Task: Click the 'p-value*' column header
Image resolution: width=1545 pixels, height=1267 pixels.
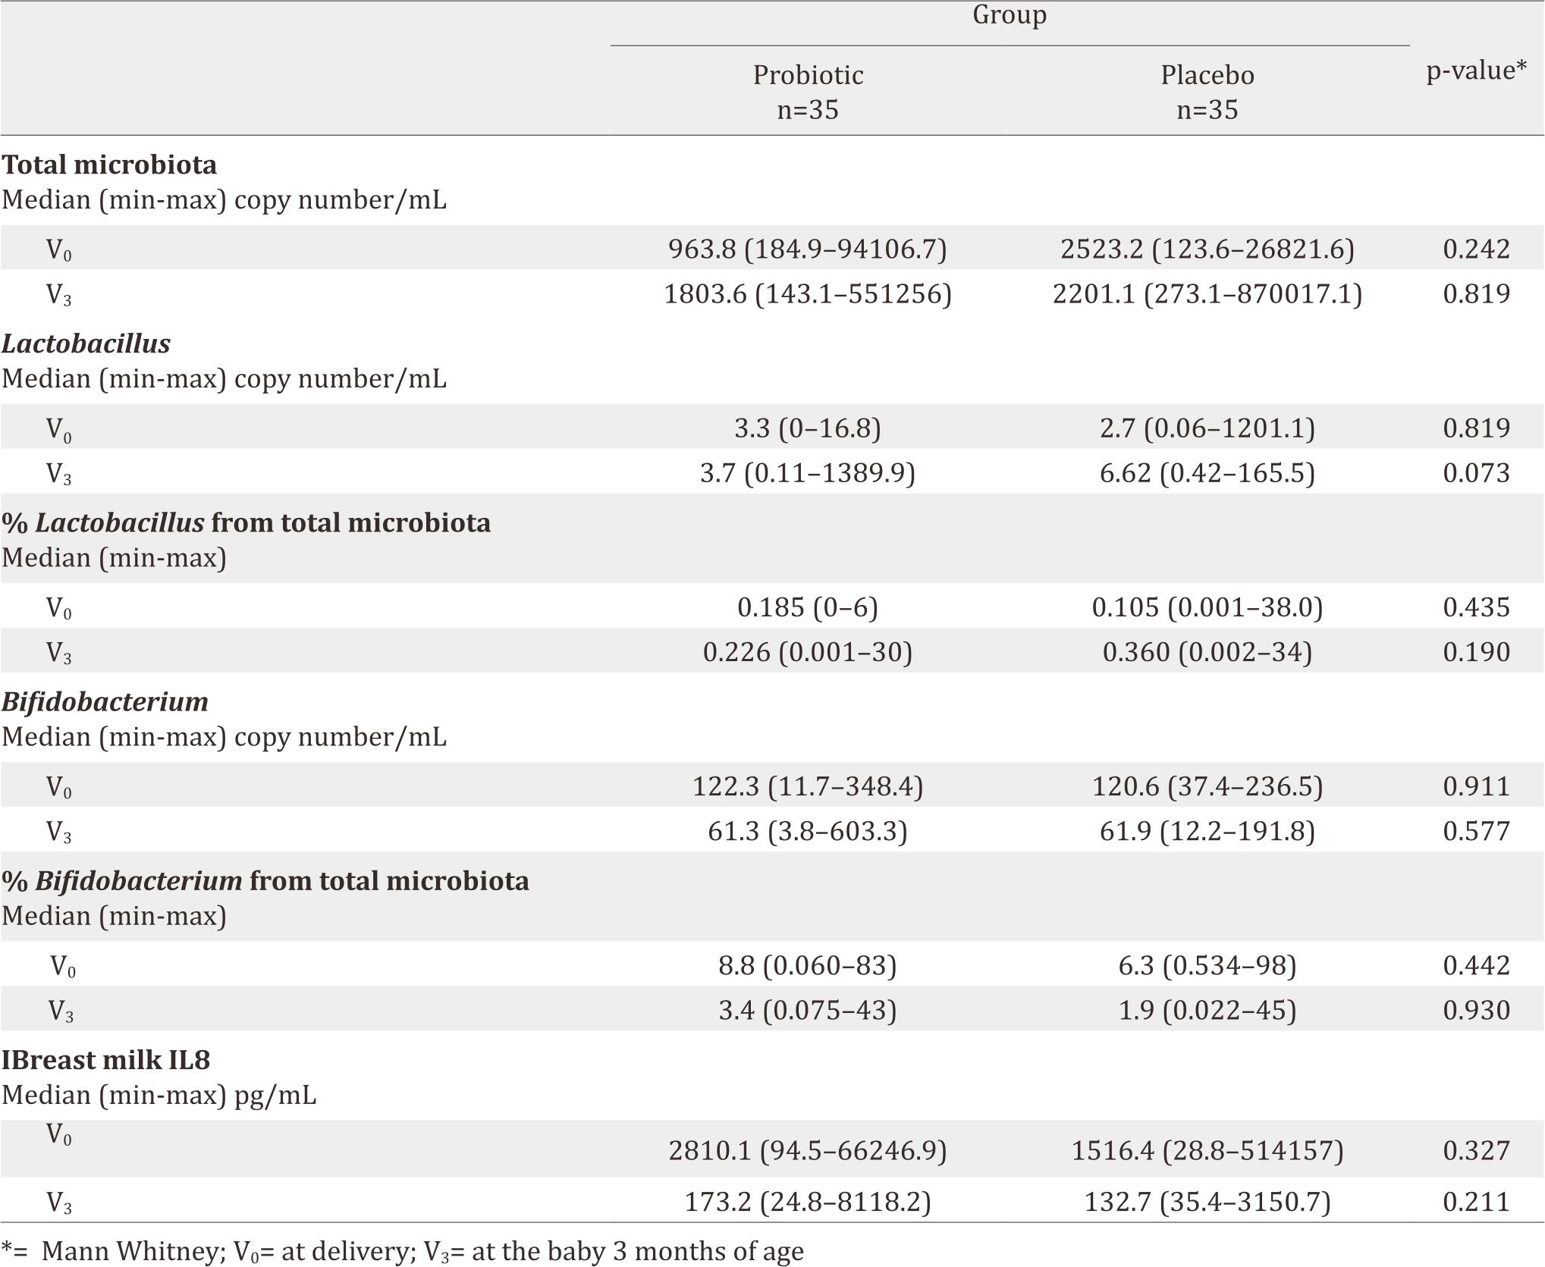Action: (x=1476, y=71)
